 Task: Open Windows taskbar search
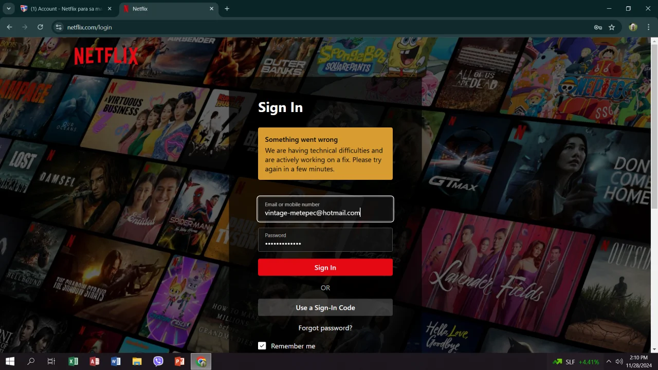31,361
